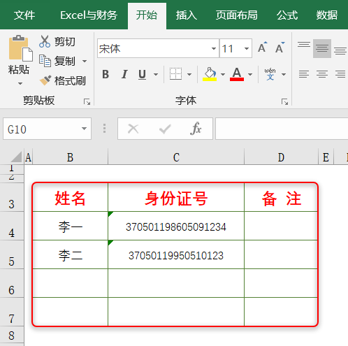
Task: Open the Name Box dropdown arrow
Action: pyautogui.click(x=84, y=129)
